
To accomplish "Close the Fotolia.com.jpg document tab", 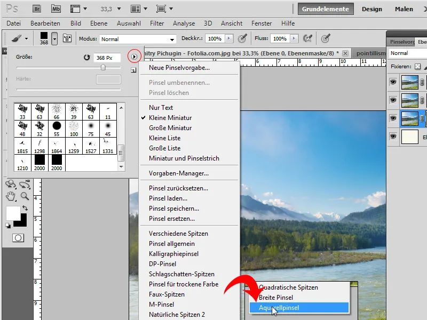I will 345,53.
